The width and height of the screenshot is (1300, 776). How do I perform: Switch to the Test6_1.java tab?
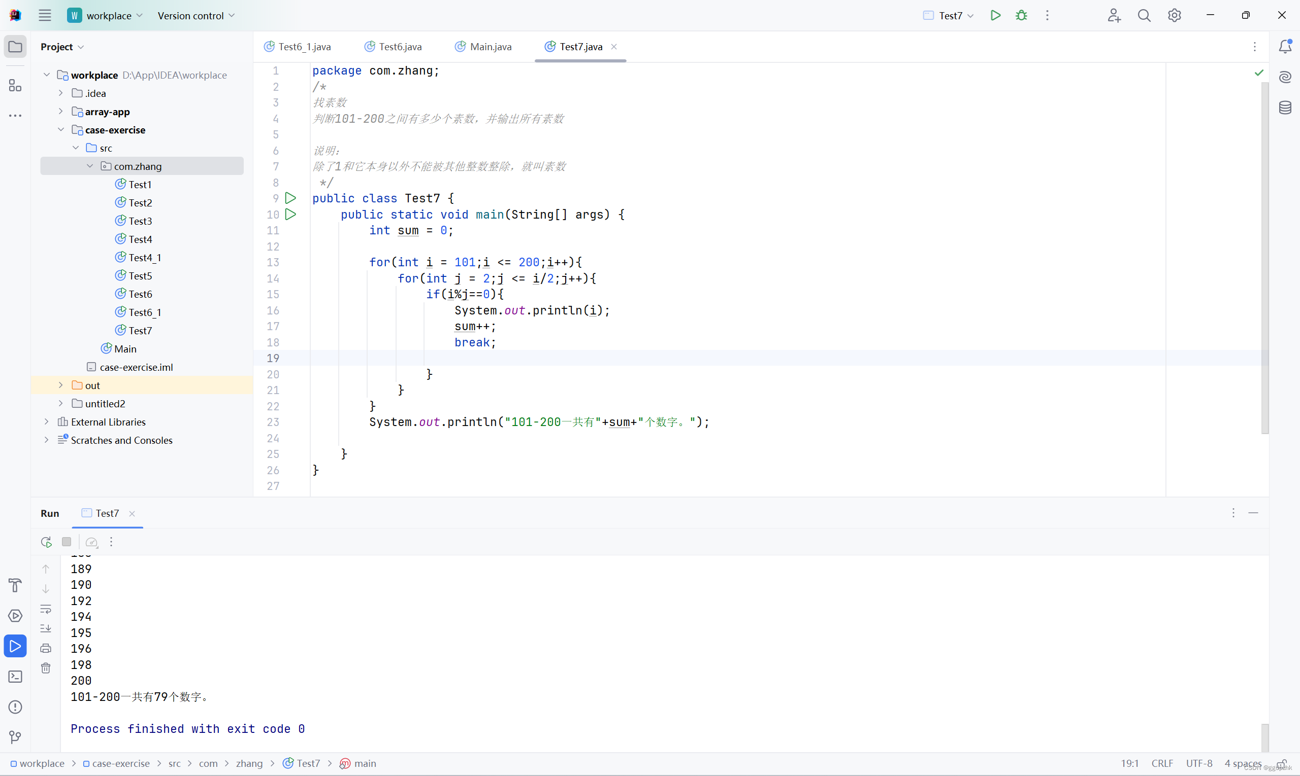click(298, 47)
